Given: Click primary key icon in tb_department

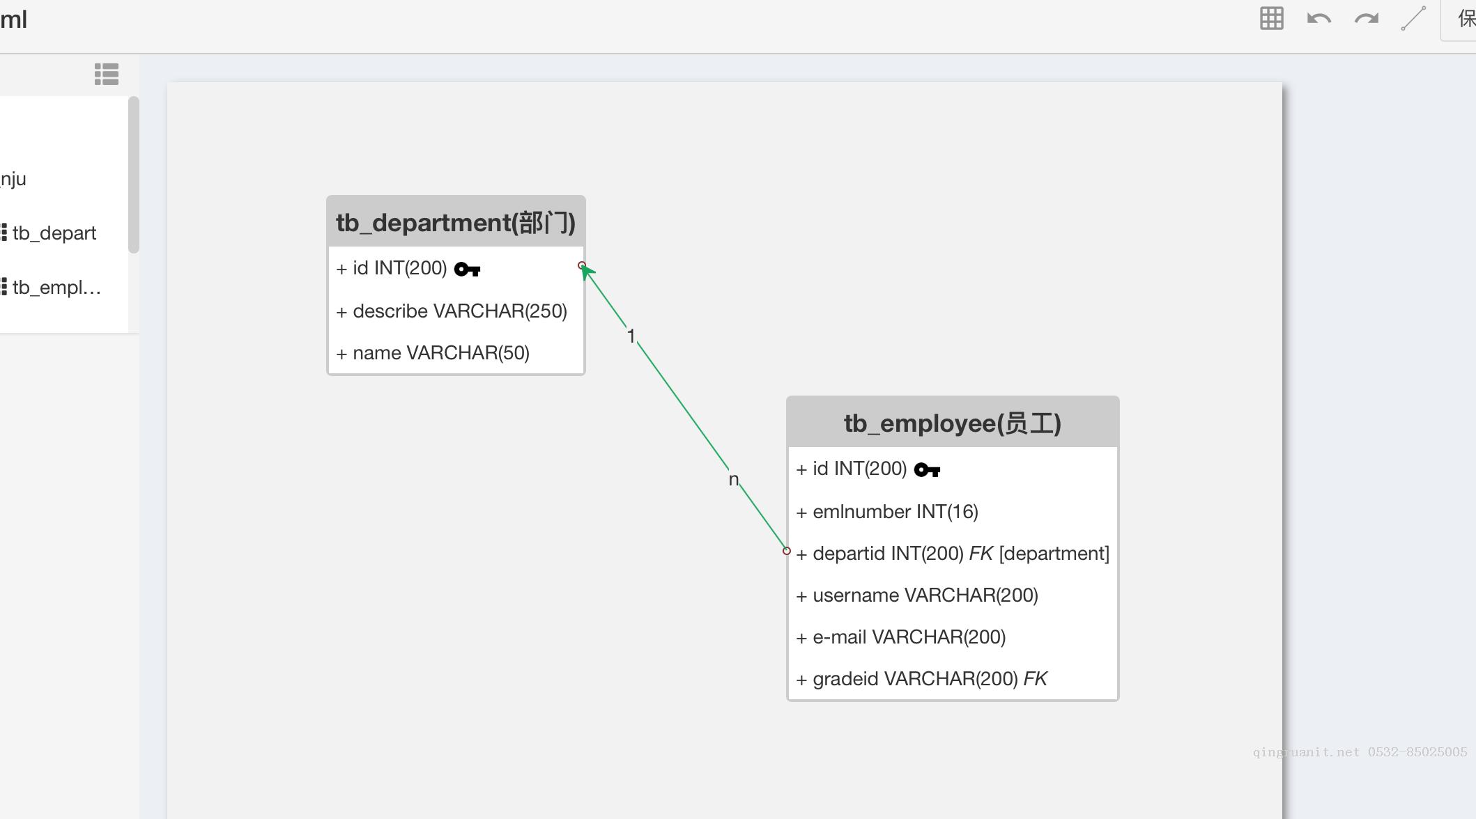Looking at the screenshot, I should click(x=467, y=270).
